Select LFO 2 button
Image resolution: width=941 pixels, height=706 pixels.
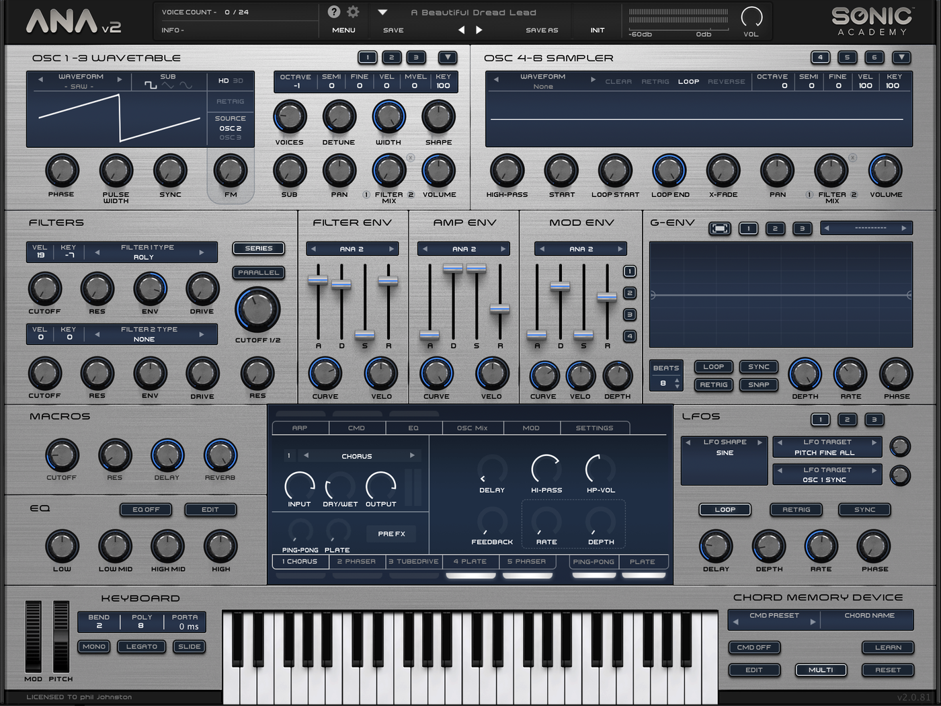(847, 420)
